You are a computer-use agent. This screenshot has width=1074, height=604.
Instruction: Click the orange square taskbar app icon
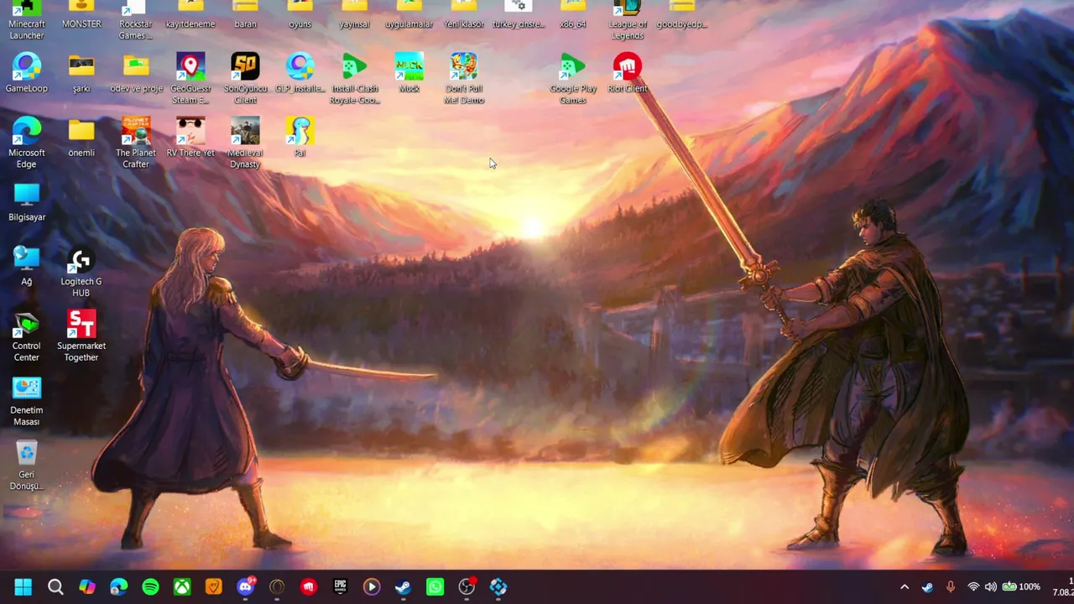[214, 587]
